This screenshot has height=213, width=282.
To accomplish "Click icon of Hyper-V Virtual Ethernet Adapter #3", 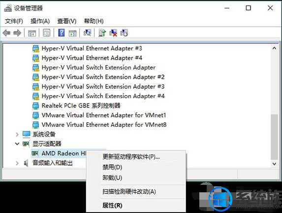I will point(36,48).
